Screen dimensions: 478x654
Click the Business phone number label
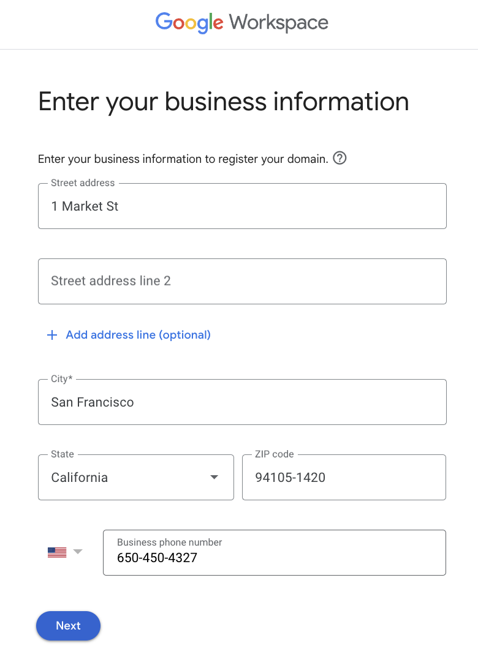tap(169, 542)
